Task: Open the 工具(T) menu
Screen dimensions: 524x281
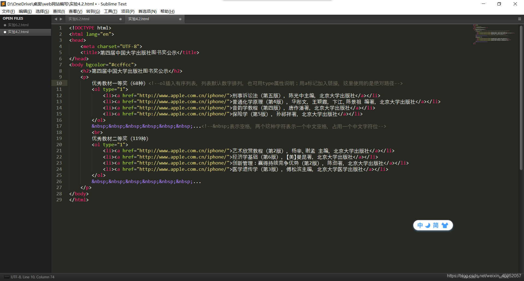Action: pos(111,11)
